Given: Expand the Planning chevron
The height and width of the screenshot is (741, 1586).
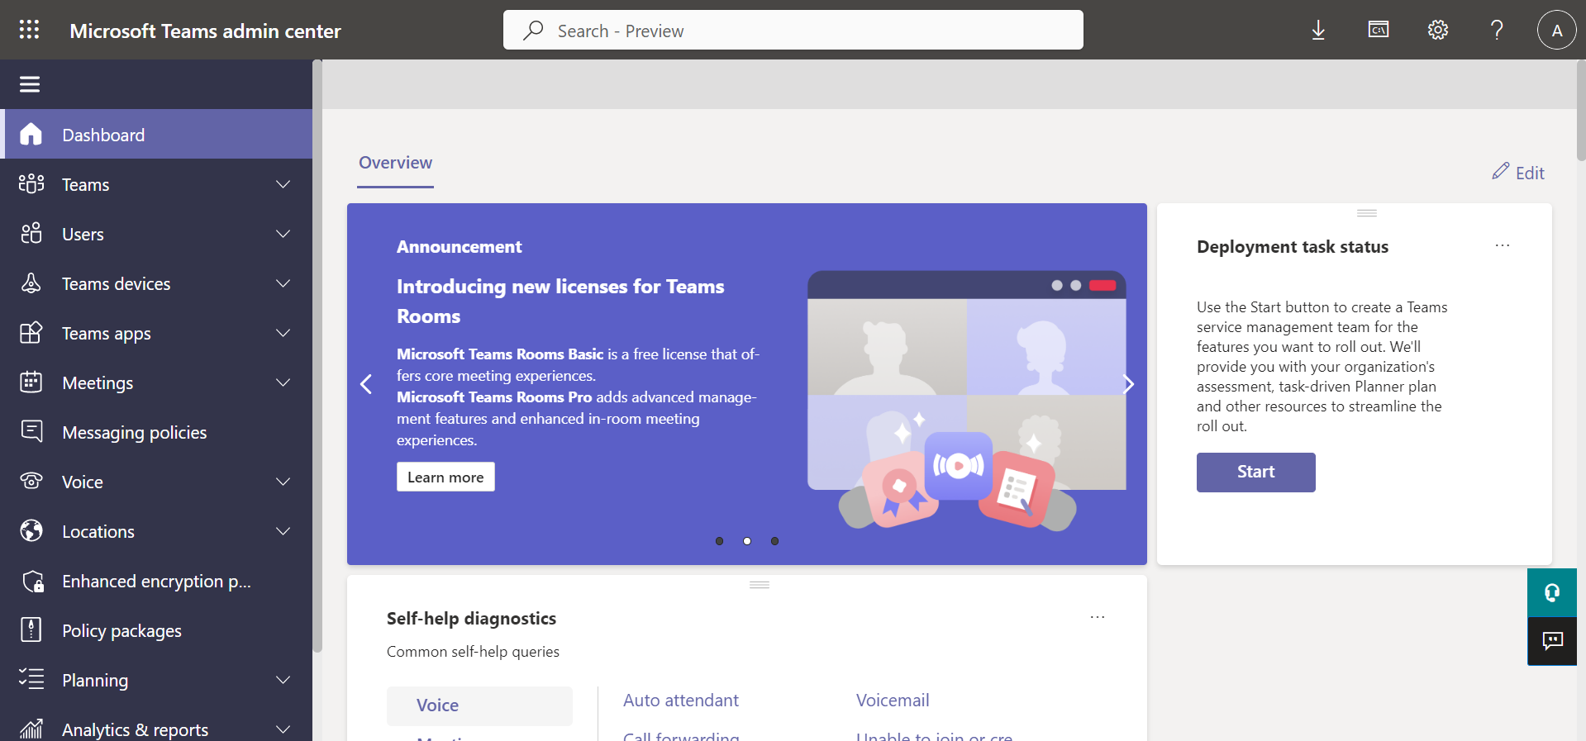Looking at the screenshot, I should point(283,679).
